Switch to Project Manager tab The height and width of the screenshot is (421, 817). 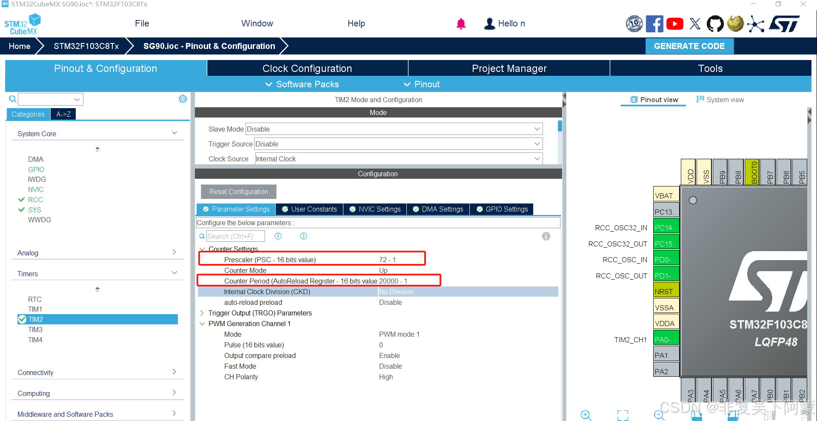(x=509, y=68)
